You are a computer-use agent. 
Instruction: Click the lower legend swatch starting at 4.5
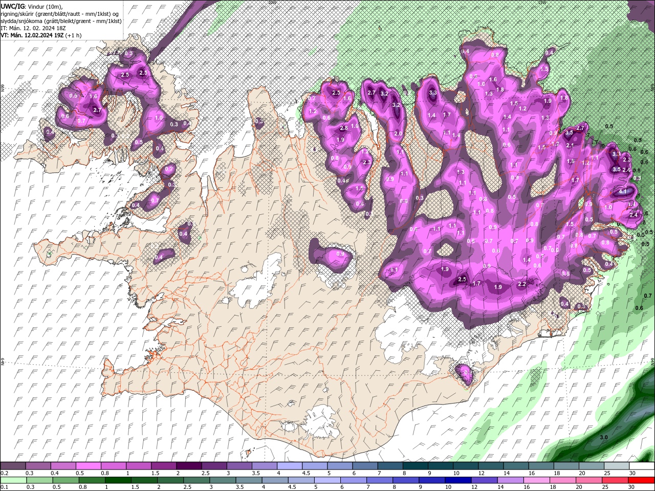click(x=300, y=480)
